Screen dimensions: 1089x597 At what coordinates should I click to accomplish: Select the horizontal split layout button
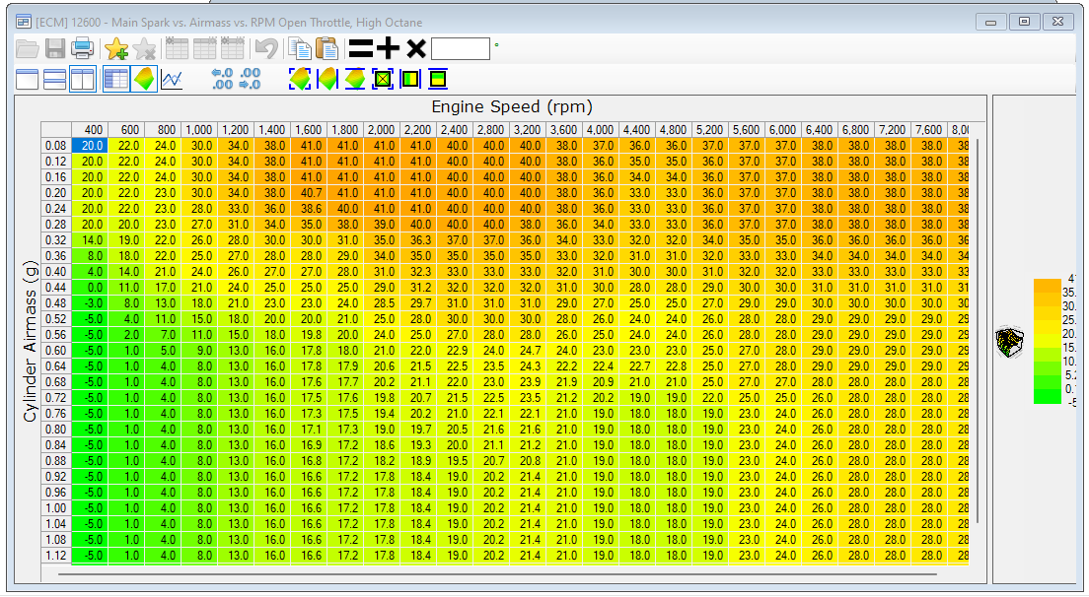pos(55,79)
